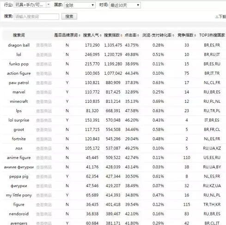Screen dimensions: 226x225
Task: View products for marvel
Action: pos(44,92)
